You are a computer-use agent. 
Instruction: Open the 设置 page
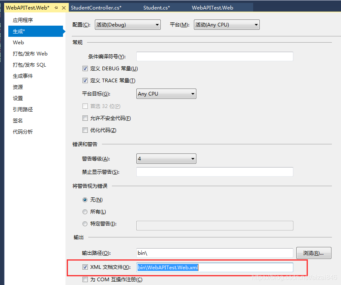coord(18,98)
